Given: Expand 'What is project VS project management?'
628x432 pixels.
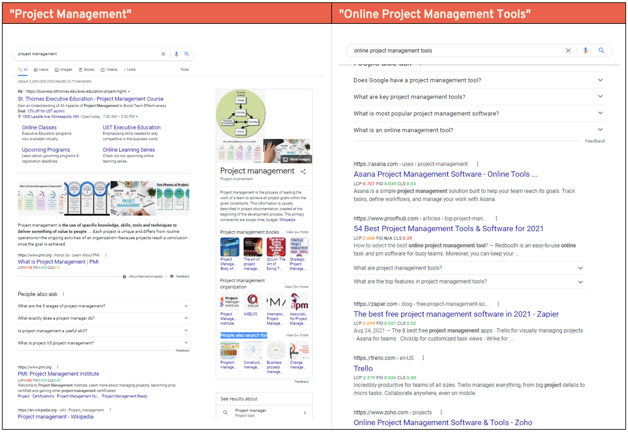Looking at the screenshot, I should pos(103,343).
